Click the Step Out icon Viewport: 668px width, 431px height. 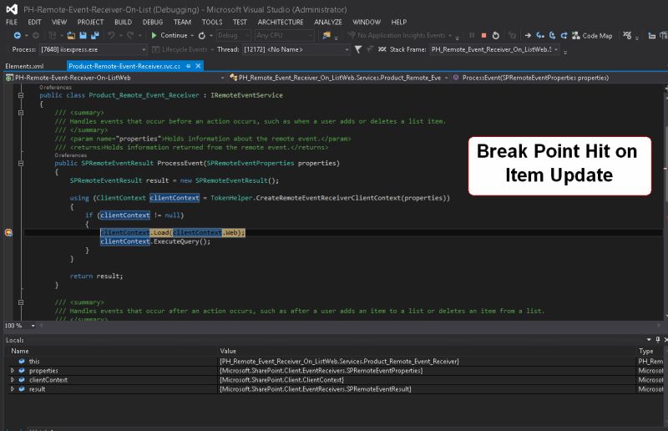tap(564, 35)
